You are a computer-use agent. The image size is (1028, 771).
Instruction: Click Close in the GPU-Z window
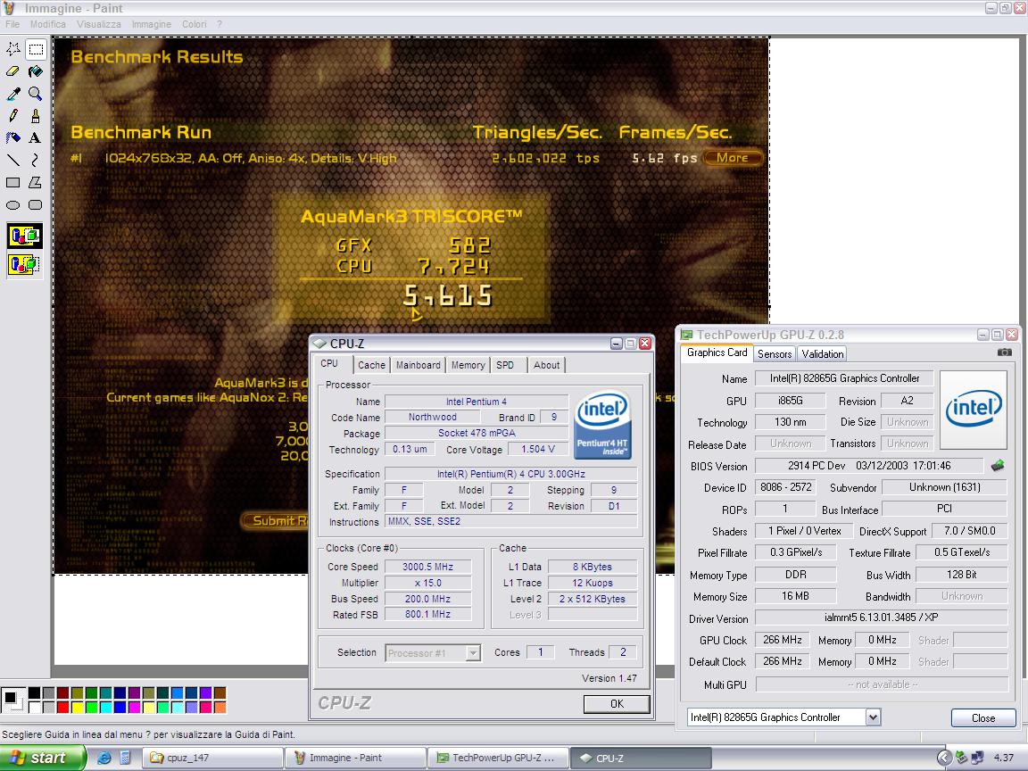[x=983, y=717]
